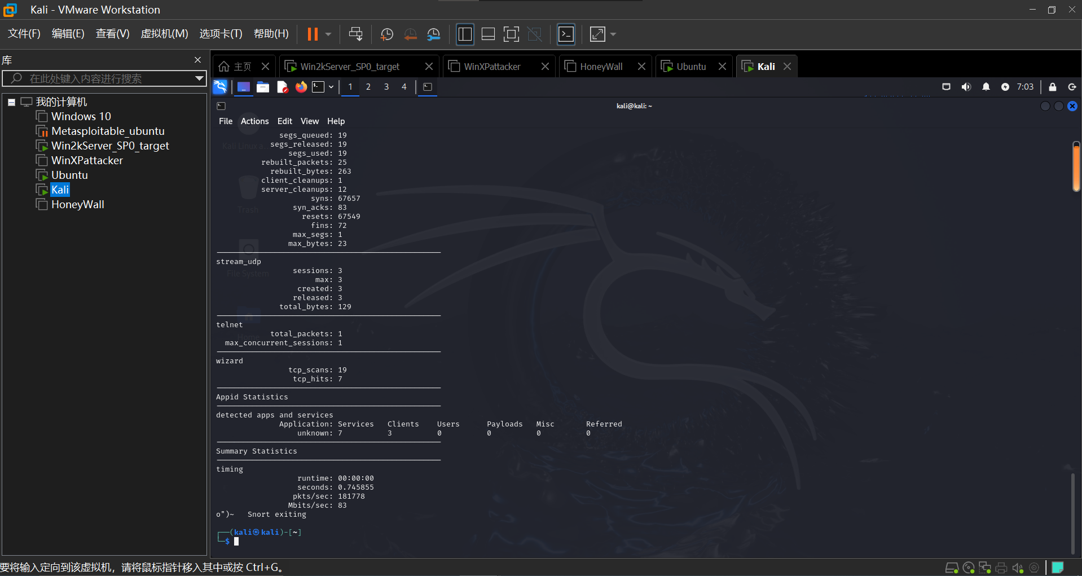Open the Kali network connection icon
This screenshot has height=576, width=1082.
(947, 87)
